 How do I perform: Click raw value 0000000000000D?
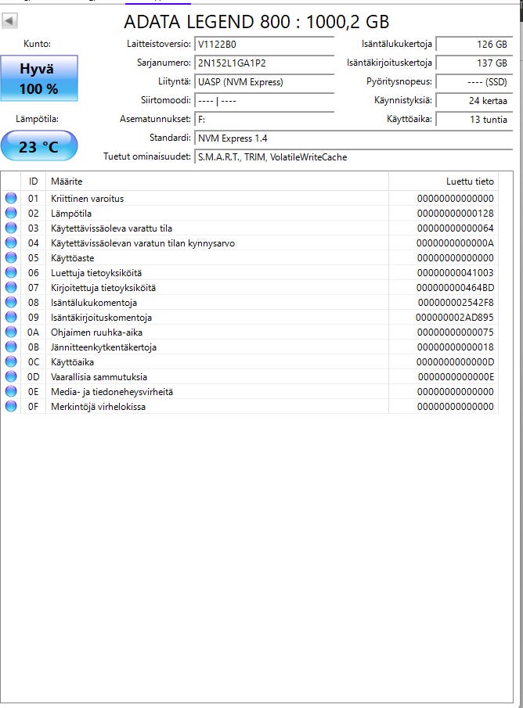tap(455, 362)
